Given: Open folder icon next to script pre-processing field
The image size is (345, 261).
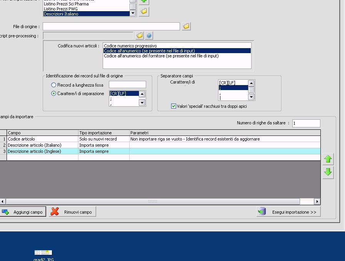Looking at the screenshot, I should pyautogui.click(x=140, y=35).
